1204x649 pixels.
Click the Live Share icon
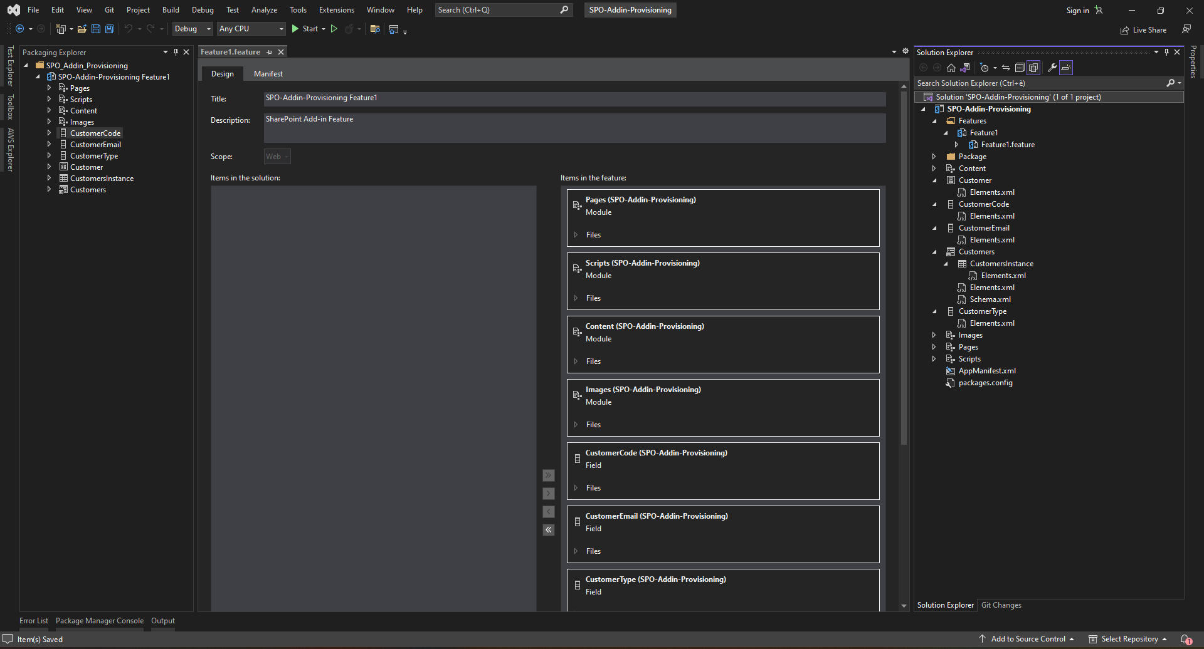(1125, 30)
